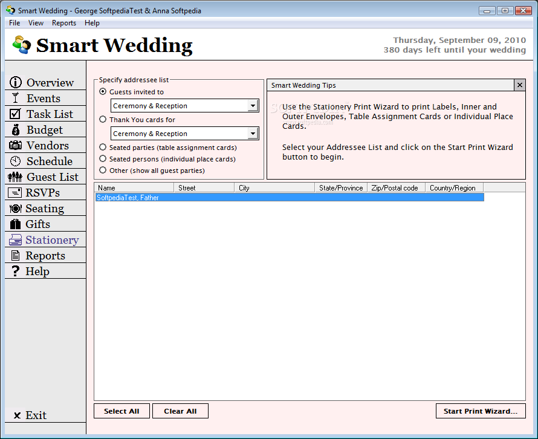This screenshot has height=439, width=538.
Task: Click the Stationery printer icon
Action: (x=15, y=240)
